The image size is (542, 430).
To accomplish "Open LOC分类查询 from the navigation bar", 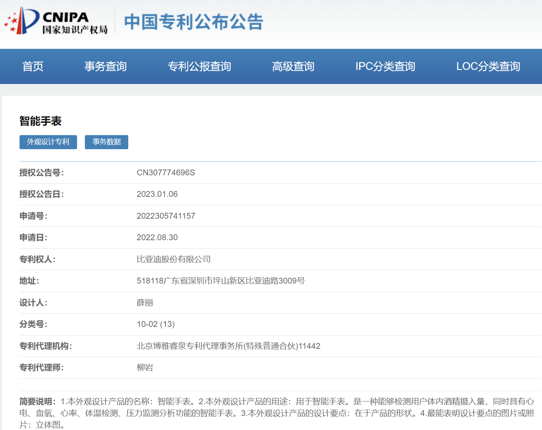I will (488, 66).
